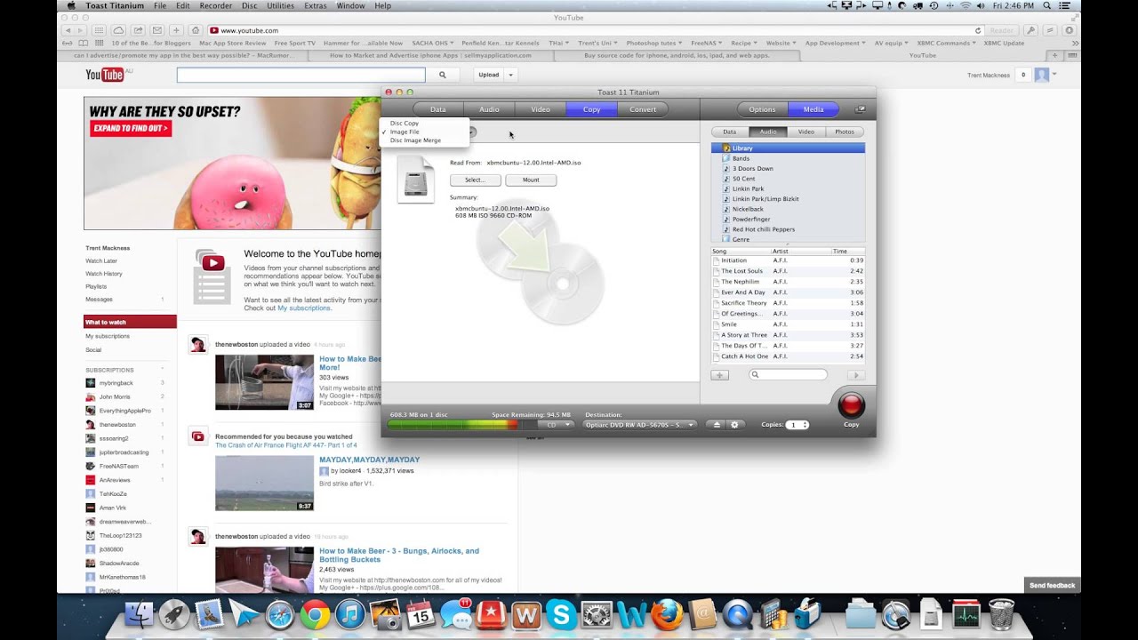The width and height of the screenshot is (1138, 640).
Task: Select Data in media browser tabs
Action: (729, 132)
